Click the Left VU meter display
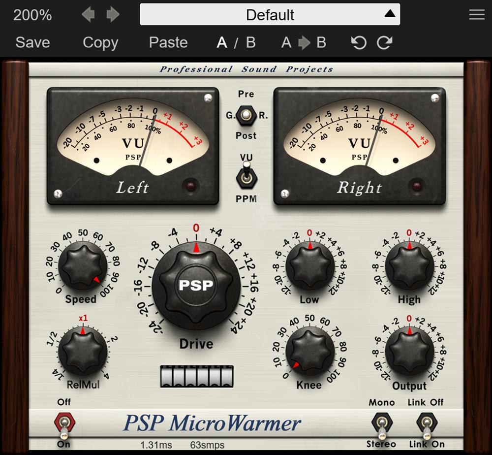This screenshot has height=455, width=492. click(133, 146)
